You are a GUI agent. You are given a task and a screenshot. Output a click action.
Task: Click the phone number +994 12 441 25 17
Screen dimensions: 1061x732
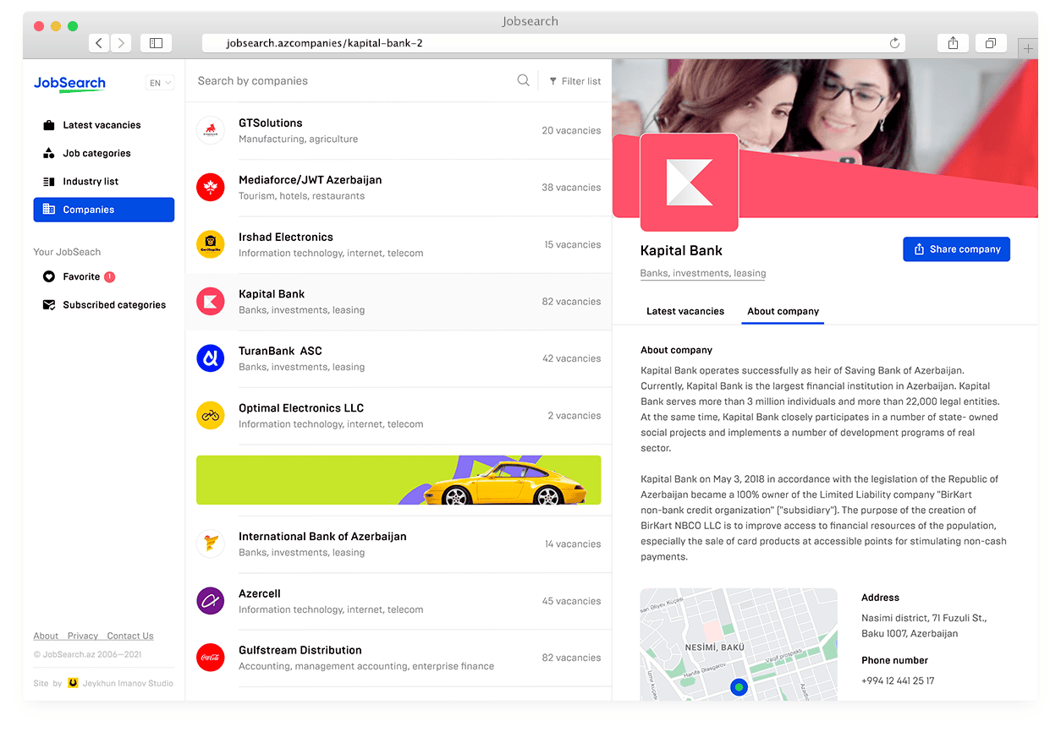898,681
